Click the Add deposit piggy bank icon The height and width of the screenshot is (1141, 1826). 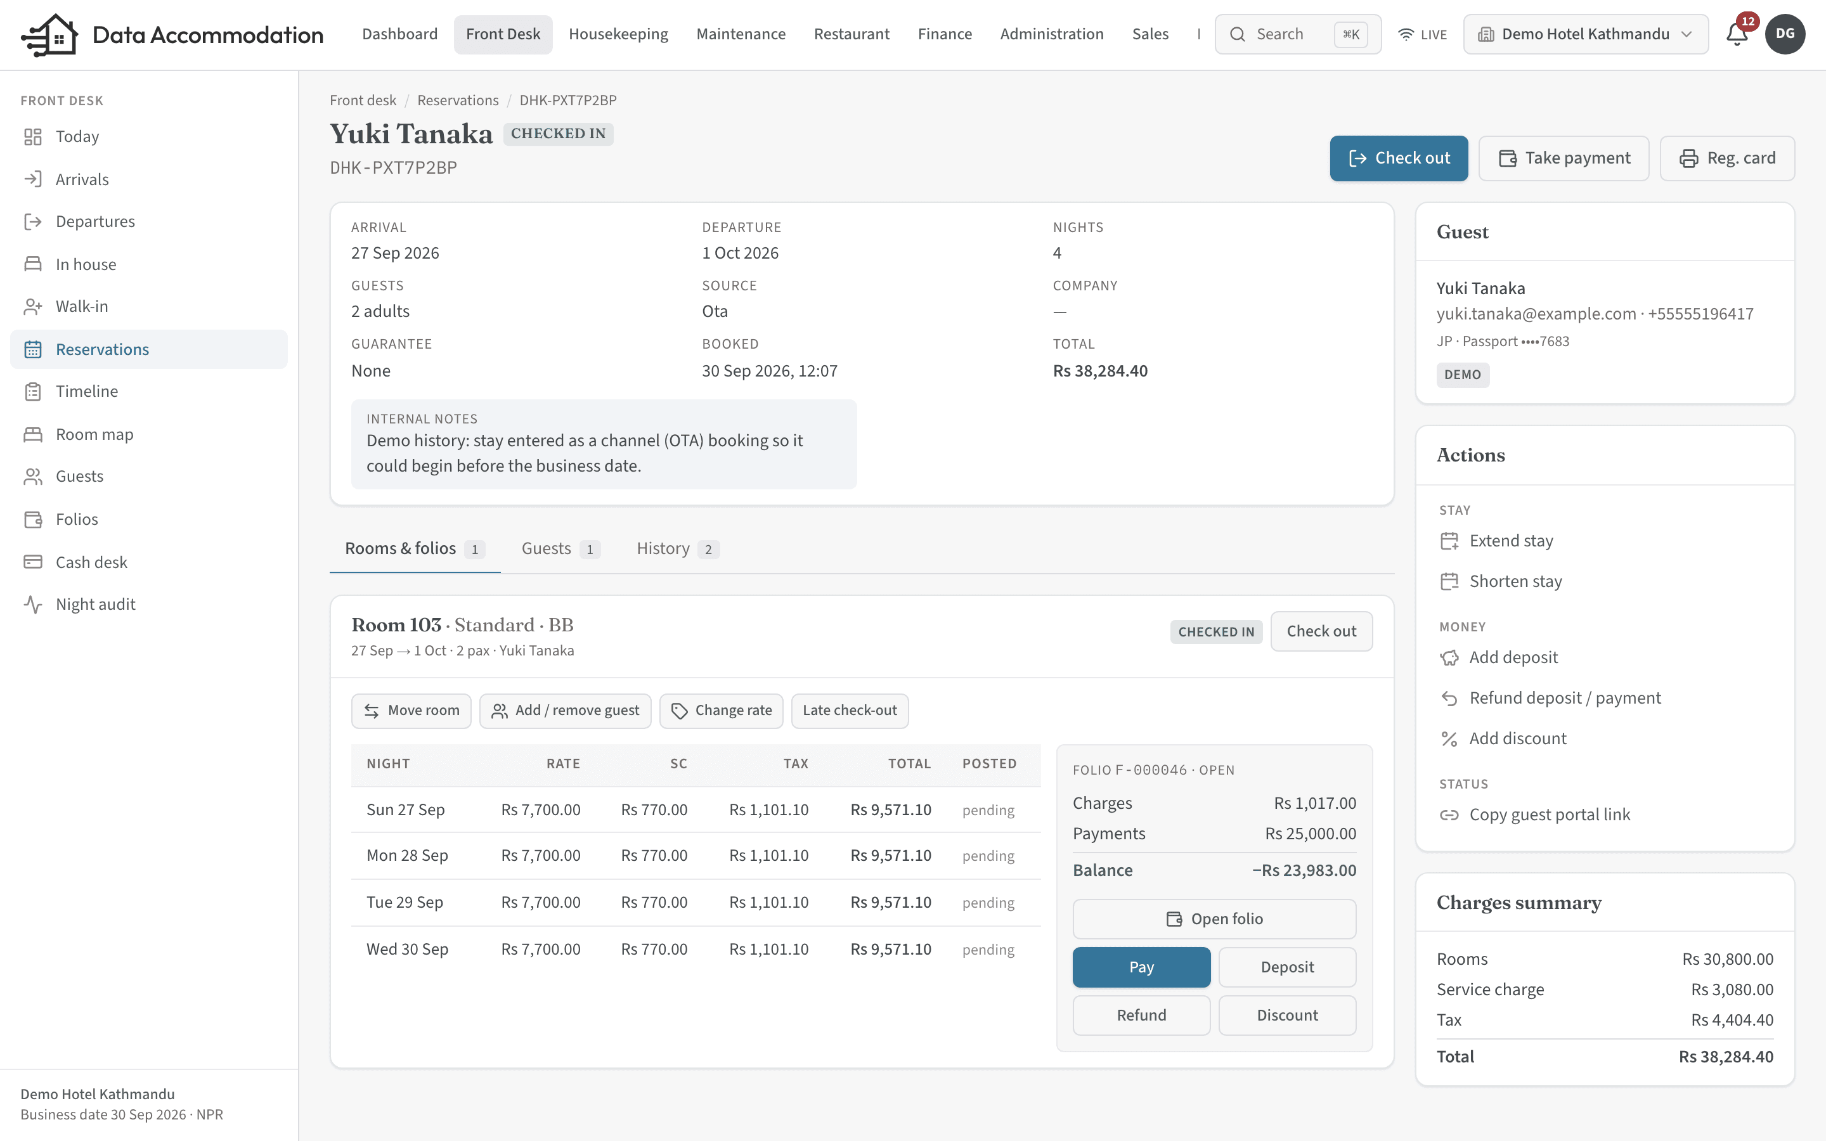pos(1449,658)
